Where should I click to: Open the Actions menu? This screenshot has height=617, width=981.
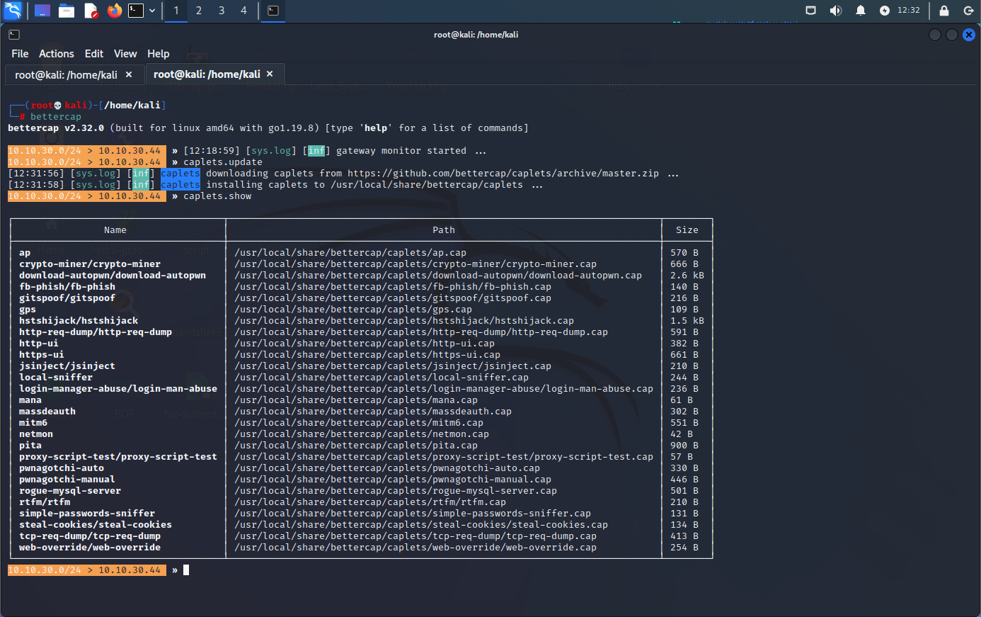57,54
